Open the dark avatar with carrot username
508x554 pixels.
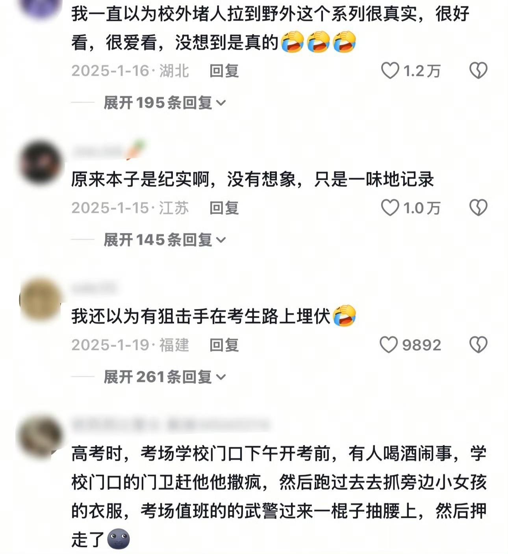(41, 162)
